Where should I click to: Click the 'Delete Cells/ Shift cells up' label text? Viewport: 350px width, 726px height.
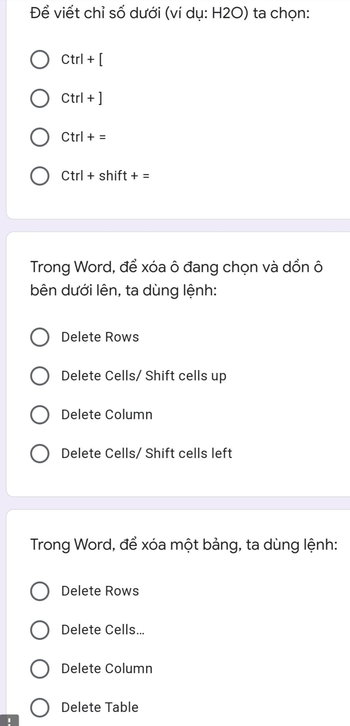click(144, 376)
